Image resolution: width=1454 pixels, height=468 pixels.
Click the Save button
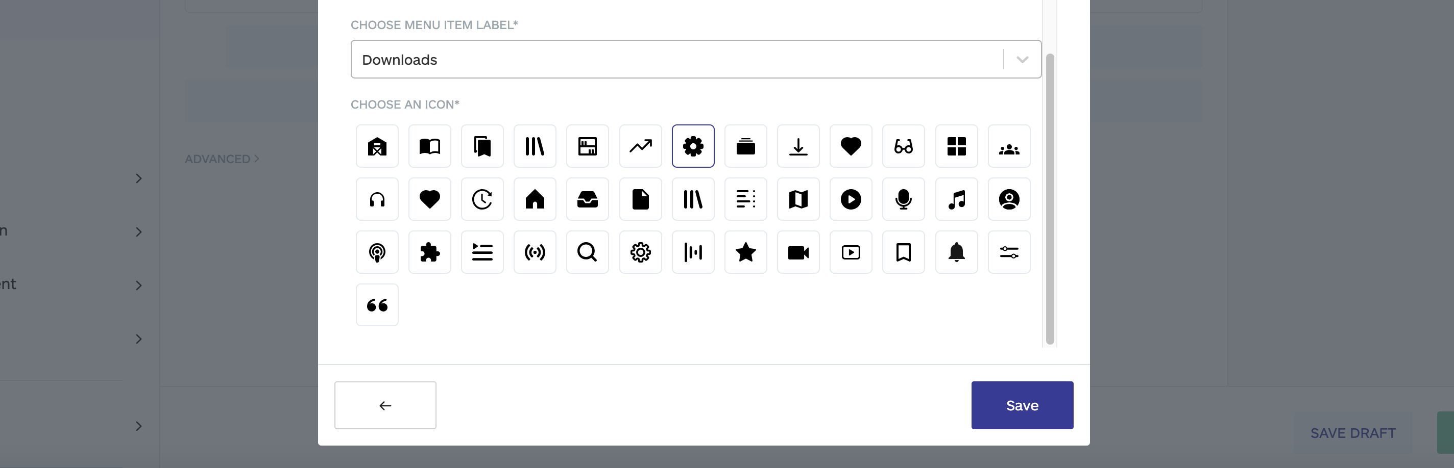1022,405
